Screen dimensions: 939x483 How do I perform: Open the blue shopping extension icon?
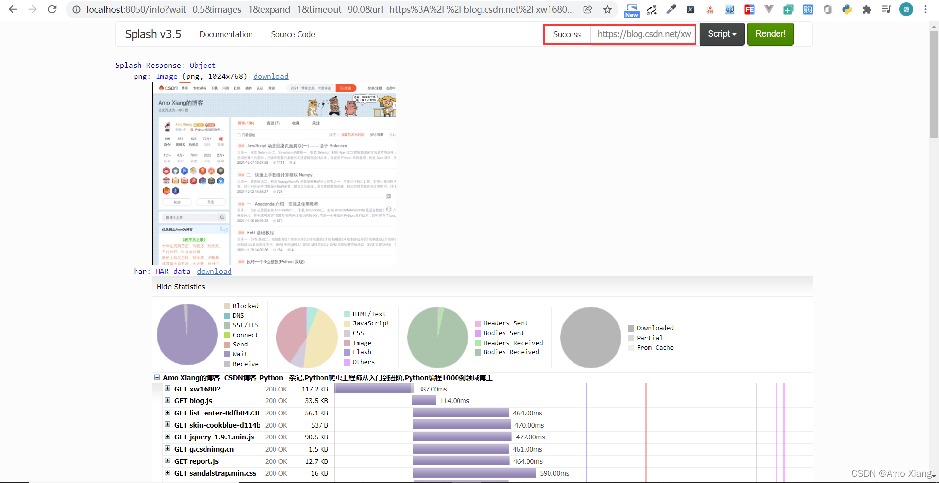pos(808,9)
